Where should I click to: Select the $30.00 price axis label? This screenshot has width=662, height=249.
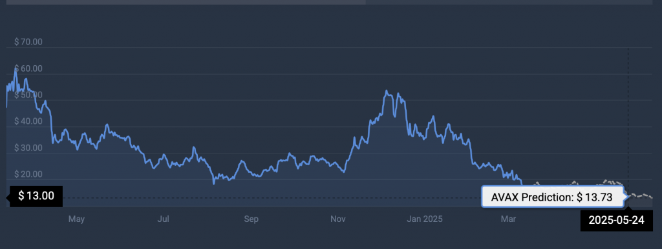click(28, 148)
